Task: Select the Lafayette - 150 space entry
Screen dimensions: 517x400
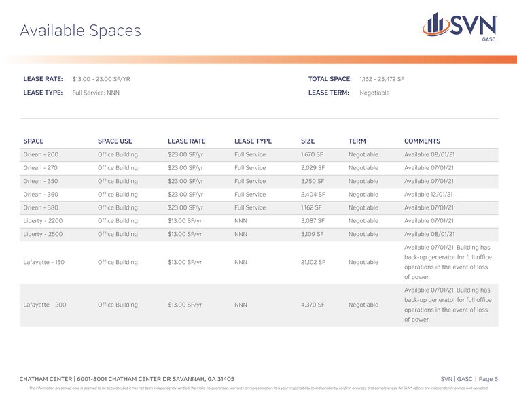Action: pyautogui.click(x=44, y=262)
